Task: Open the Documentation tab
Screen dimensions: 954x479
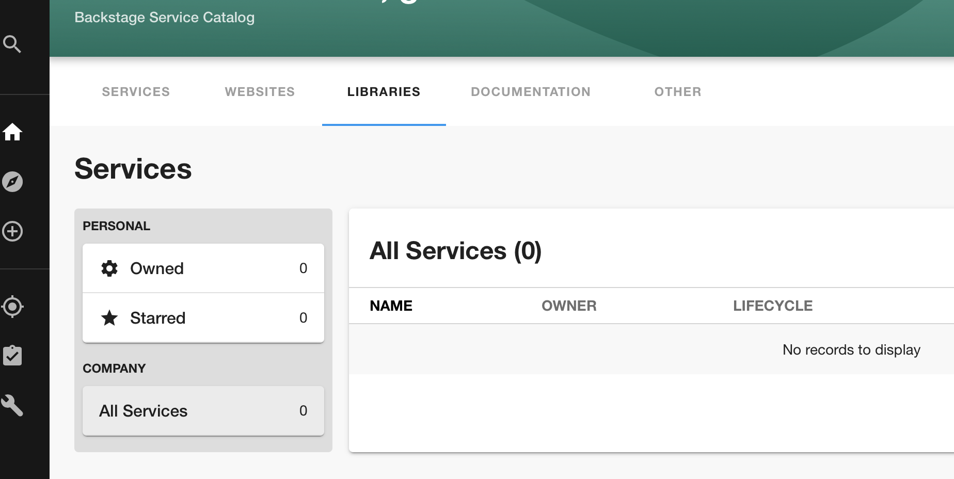Action: click(530, 92)
